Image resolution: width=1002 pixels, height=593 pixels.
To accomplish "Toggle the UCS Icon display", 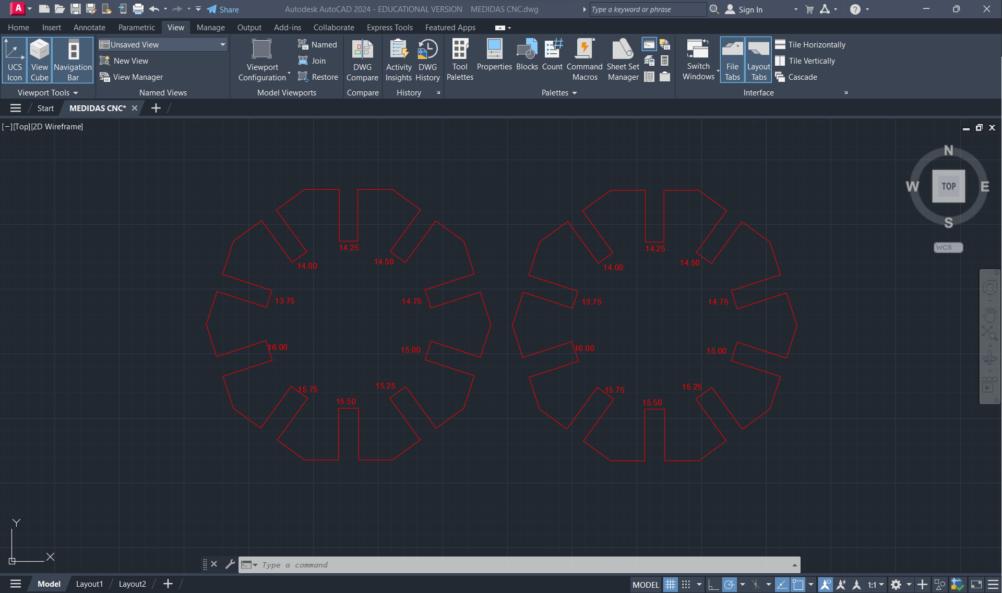I will tap(15, 60).
